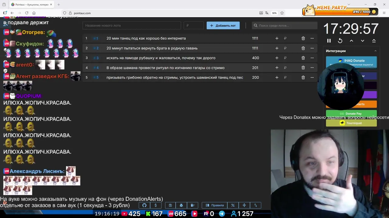Click the compact rows icon in bottom toolbar
389x218 pixels.
coord(244,205)
